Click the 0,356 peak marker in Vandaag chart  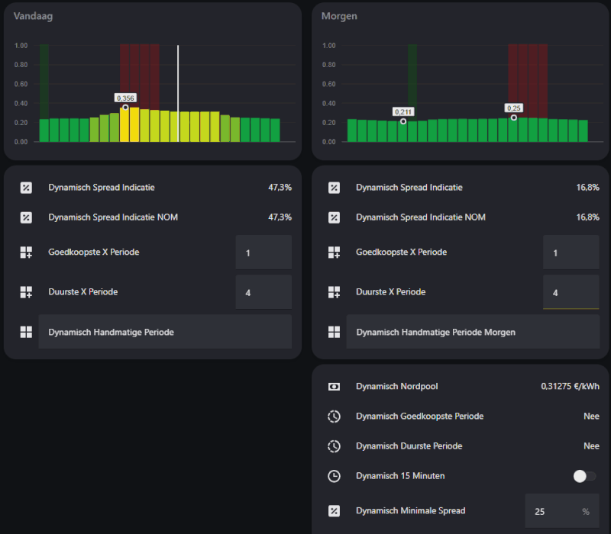125,108
